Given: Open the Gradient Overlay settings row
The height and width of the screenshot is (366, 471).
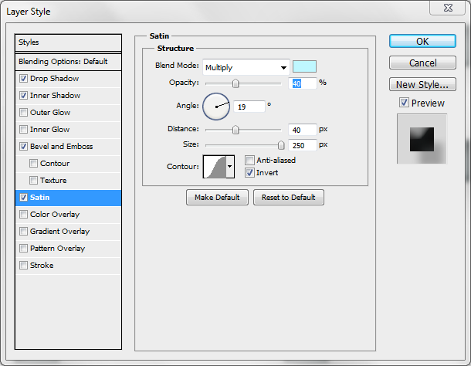Looking at the screenshot, I should pyautogui.click(x=68, y=232).
